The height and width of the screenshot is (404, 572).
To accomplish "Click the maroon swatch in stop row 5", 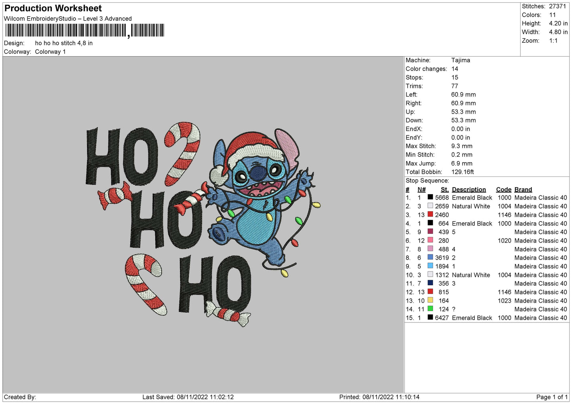I will [430, 231].
